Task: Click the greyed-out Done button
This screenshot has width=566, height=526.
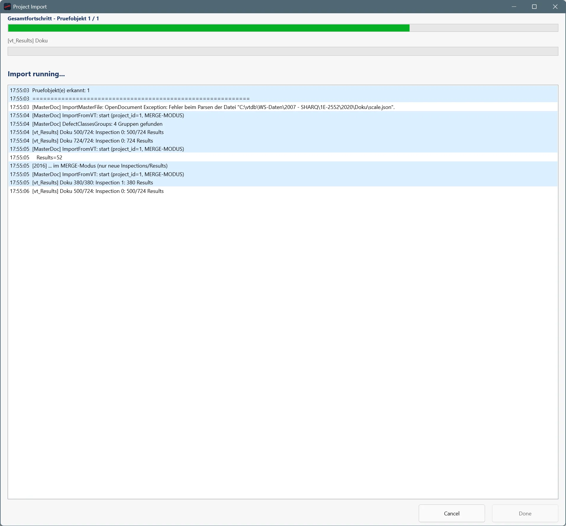Action: click(x=525, y=513)
